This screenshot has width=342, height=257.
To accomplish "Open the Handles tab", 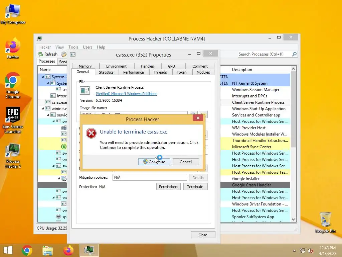I will coord(147,66).
